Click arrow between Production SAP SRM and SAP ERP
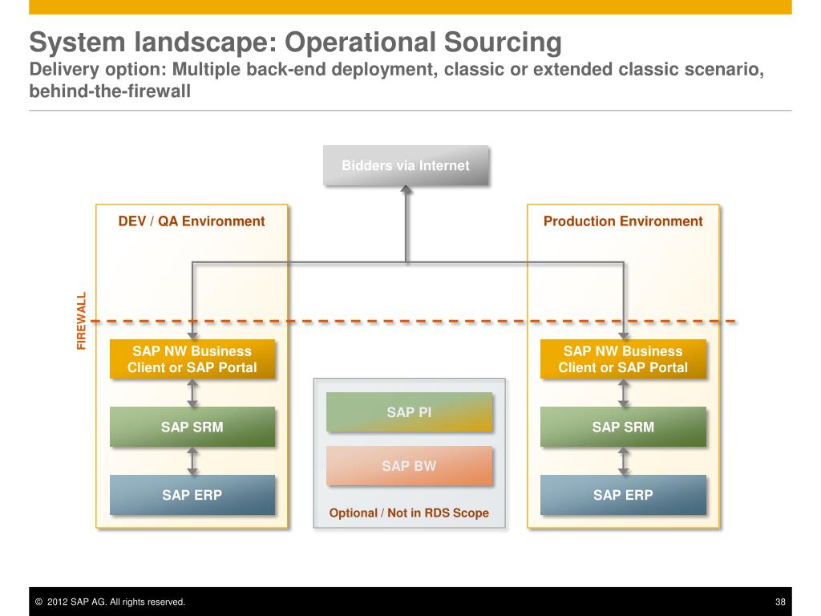Screen dimensions: 821x616 (624, 461)
